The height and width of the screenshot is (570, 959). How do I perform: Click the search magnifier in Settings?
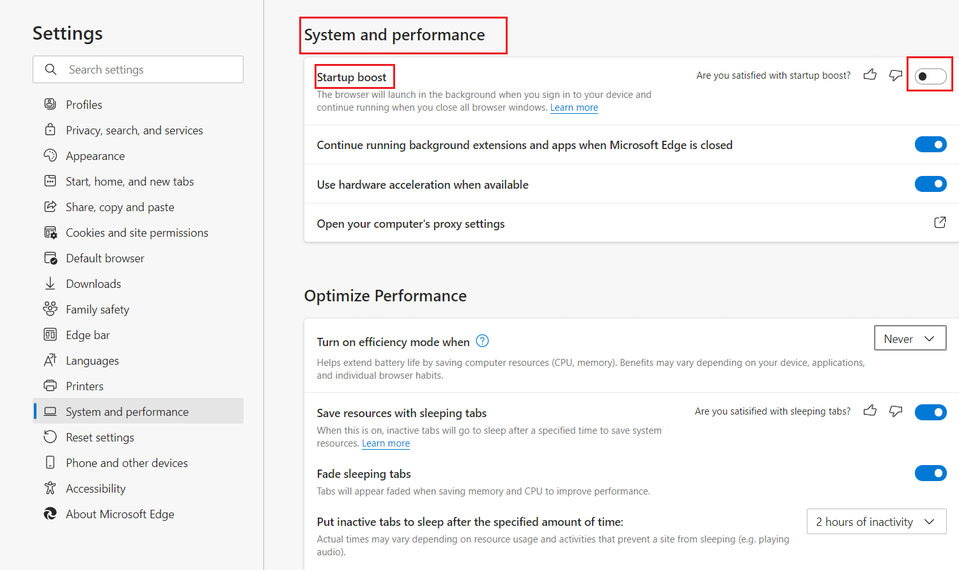point(52,69)
